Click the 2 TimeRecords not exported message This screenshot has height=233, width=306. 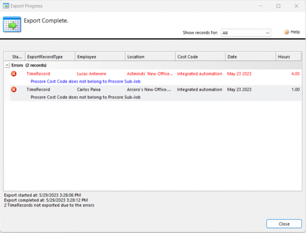(x=49, y=205)
